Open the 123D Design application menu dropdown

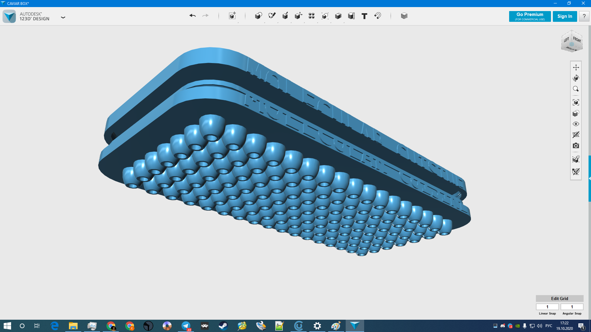coord(63,18)
